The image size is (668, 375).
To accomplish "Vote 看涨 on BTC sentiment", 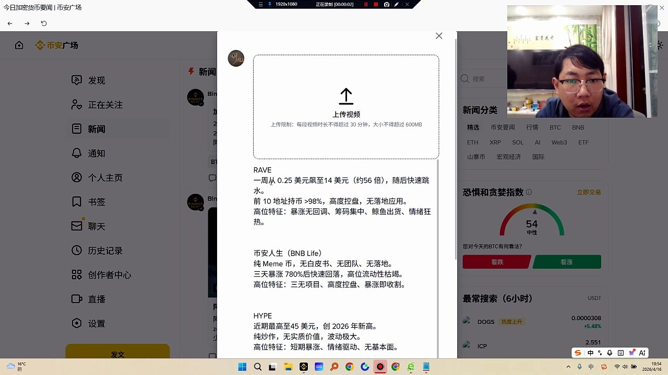I will point(567,262).
